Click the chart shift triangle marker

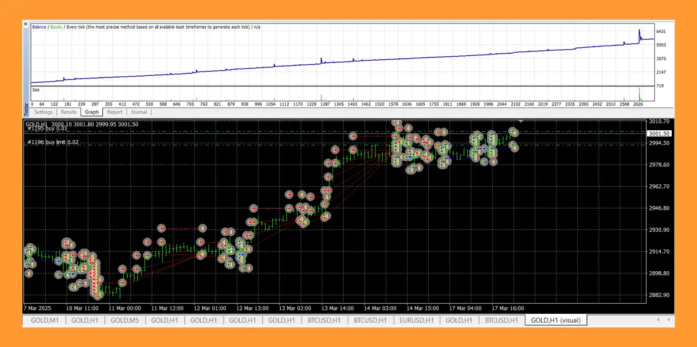tap(521, 121)
